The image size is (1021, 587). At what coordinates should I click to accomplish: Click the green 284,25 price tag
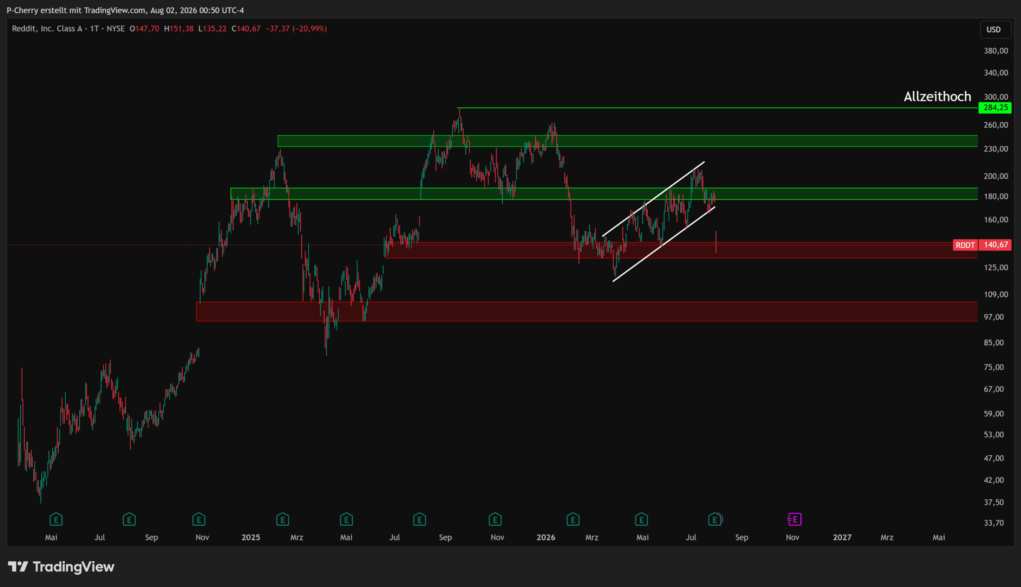pos(995,108)
